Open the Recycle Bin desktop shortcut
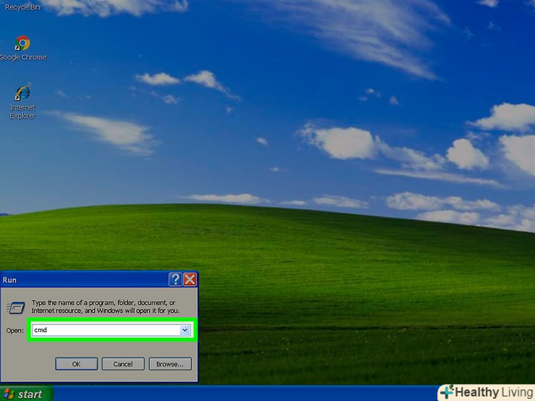Viewport: 535px width, 401px height. [22, 7]
